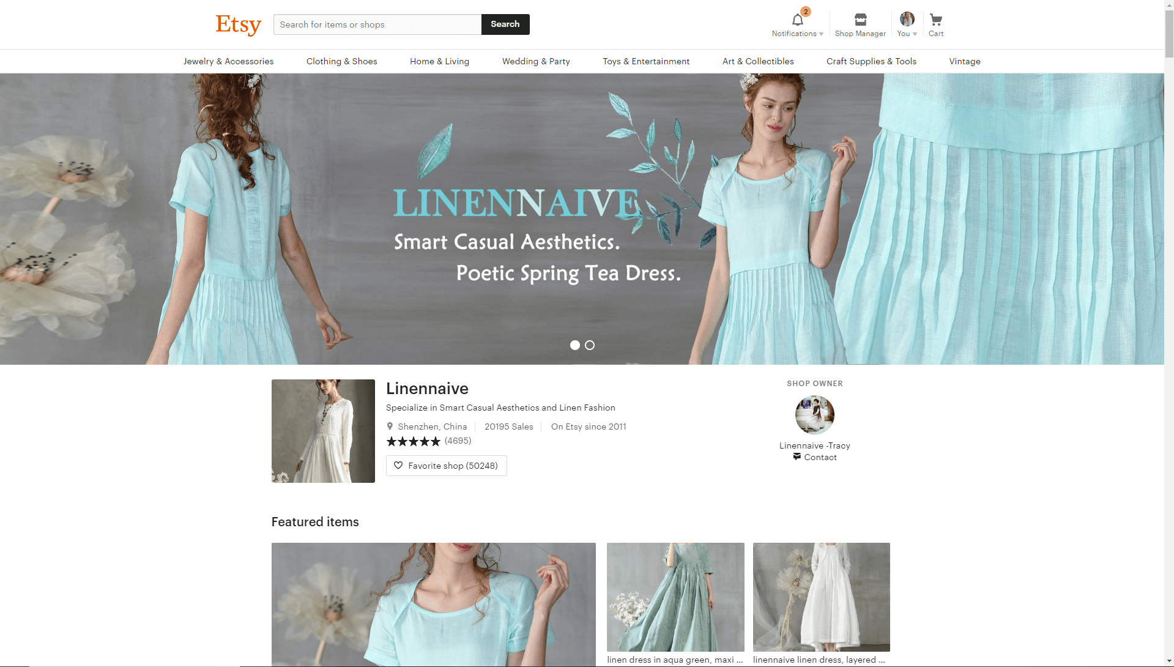Screen dimensions: 1174x667
Task: Open the Wedding & Party category
Action: pos(536,61)
